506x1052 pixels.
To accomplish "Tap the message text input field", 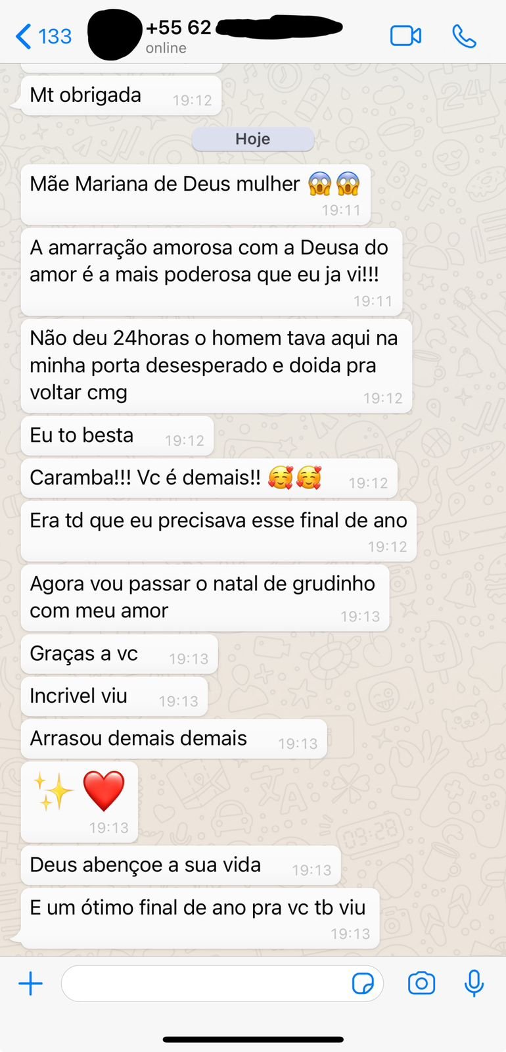I will coord(222,984).
